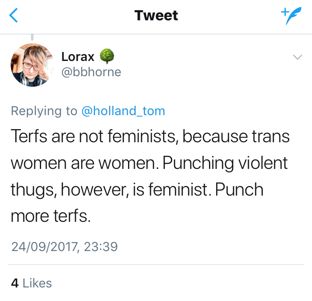Tap the Tweet header title
This screenshot has height=301, width=312.
tap(156, 16)
